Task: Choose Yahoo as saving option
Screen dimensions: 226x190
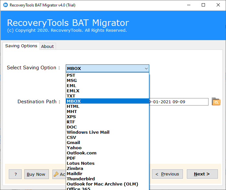Action: [x=107, y=148]
